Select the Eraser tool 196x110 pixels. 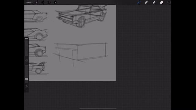click(154, 2)
